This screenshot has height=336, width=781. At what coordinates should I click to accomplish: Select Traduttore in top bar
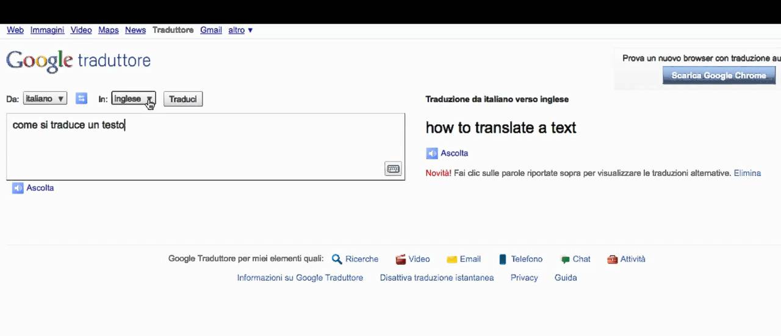(173, 30)
